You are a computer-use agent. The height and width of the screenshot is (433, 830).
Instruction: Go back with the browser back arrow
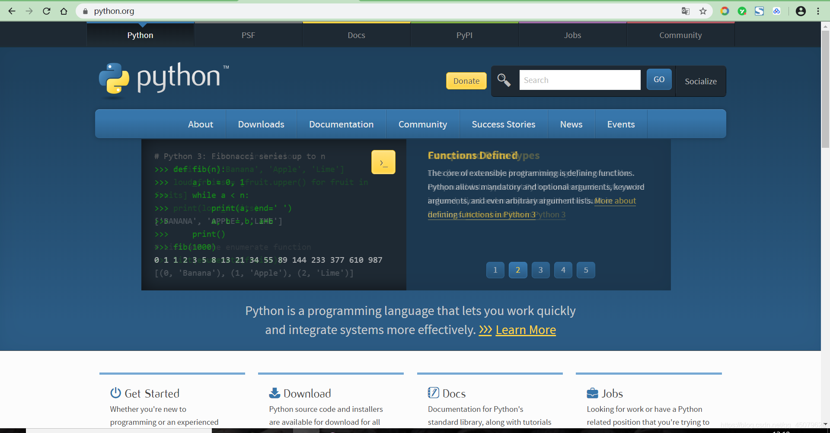click(x=12, y=11)
